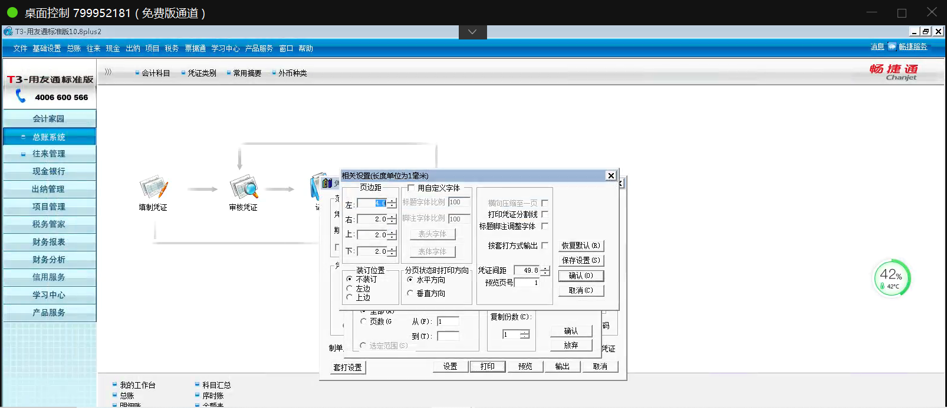Click the 到(T) page number field
This screenshot has width=947, height=408.
point(448,336)
